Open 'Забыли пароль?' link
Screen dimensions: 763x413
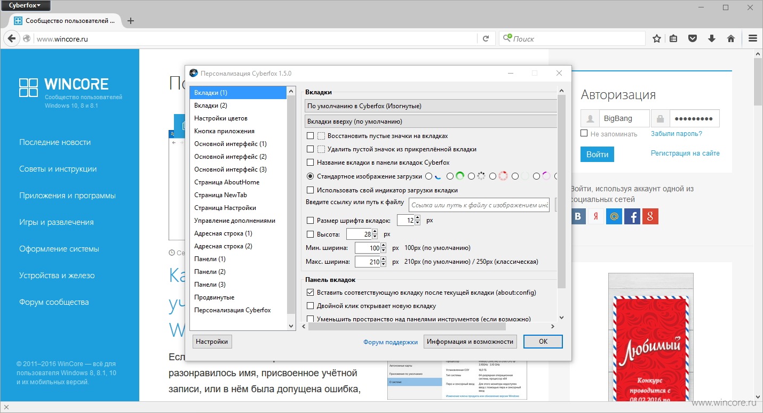[x=677, y=134]
